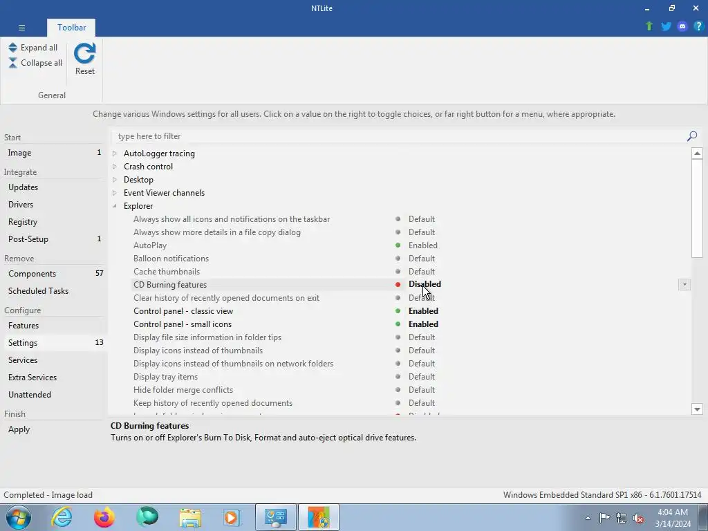Toggle the AutoPlay Enabled value
The width and height of the screenshot is (708, 531).
click(422, 245)
